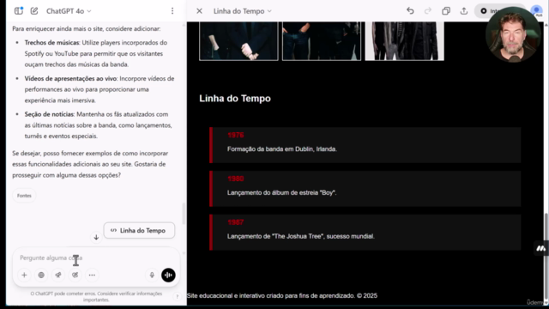Start a new chat with pencil icon
Viewport: 549px width, 309px height.
click(34, 11)
